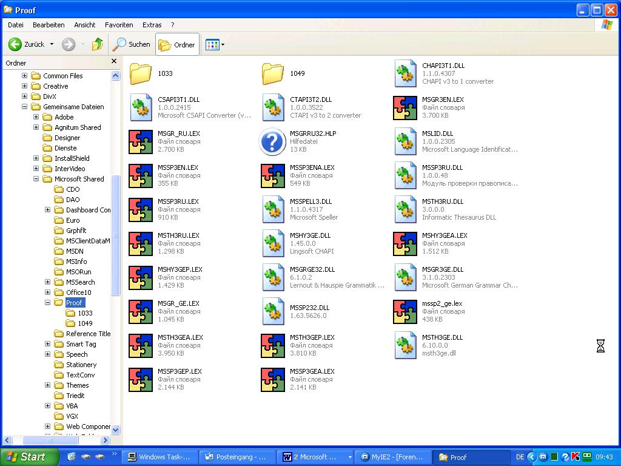Select the MSGR3EN.LEX puzzle icon
The image size is (621, 466).
(x=405, y=108)
